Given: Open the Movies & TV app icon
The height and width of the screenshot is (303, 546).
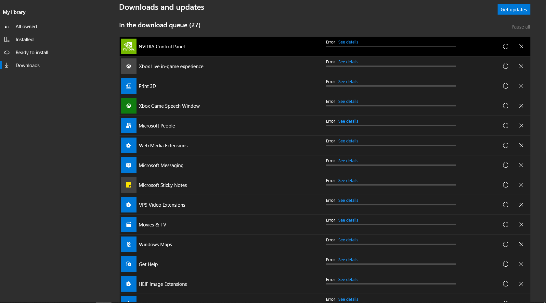Looking at the screenshot, I should click(129, 224).
